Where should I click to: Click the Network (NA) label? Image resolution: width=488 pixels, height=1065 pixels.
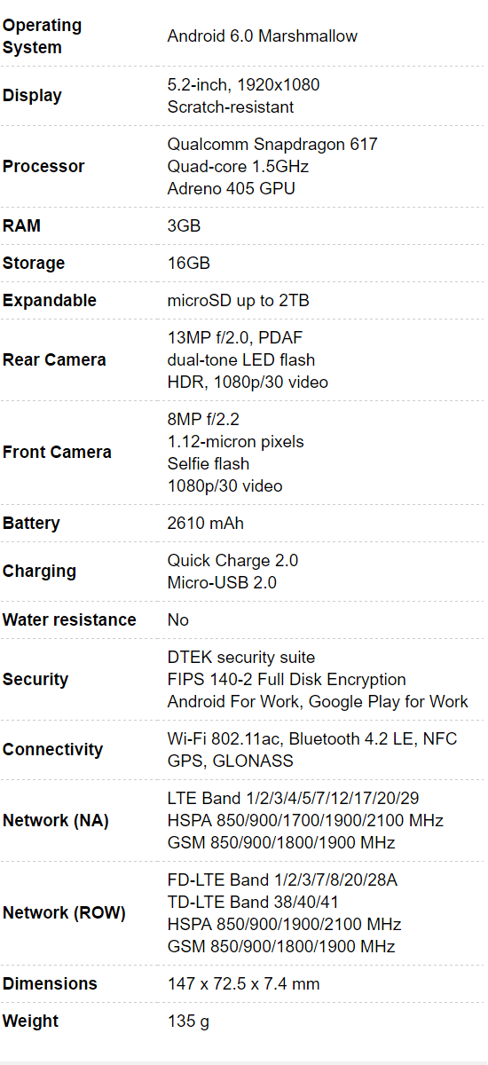click(56, 820)
